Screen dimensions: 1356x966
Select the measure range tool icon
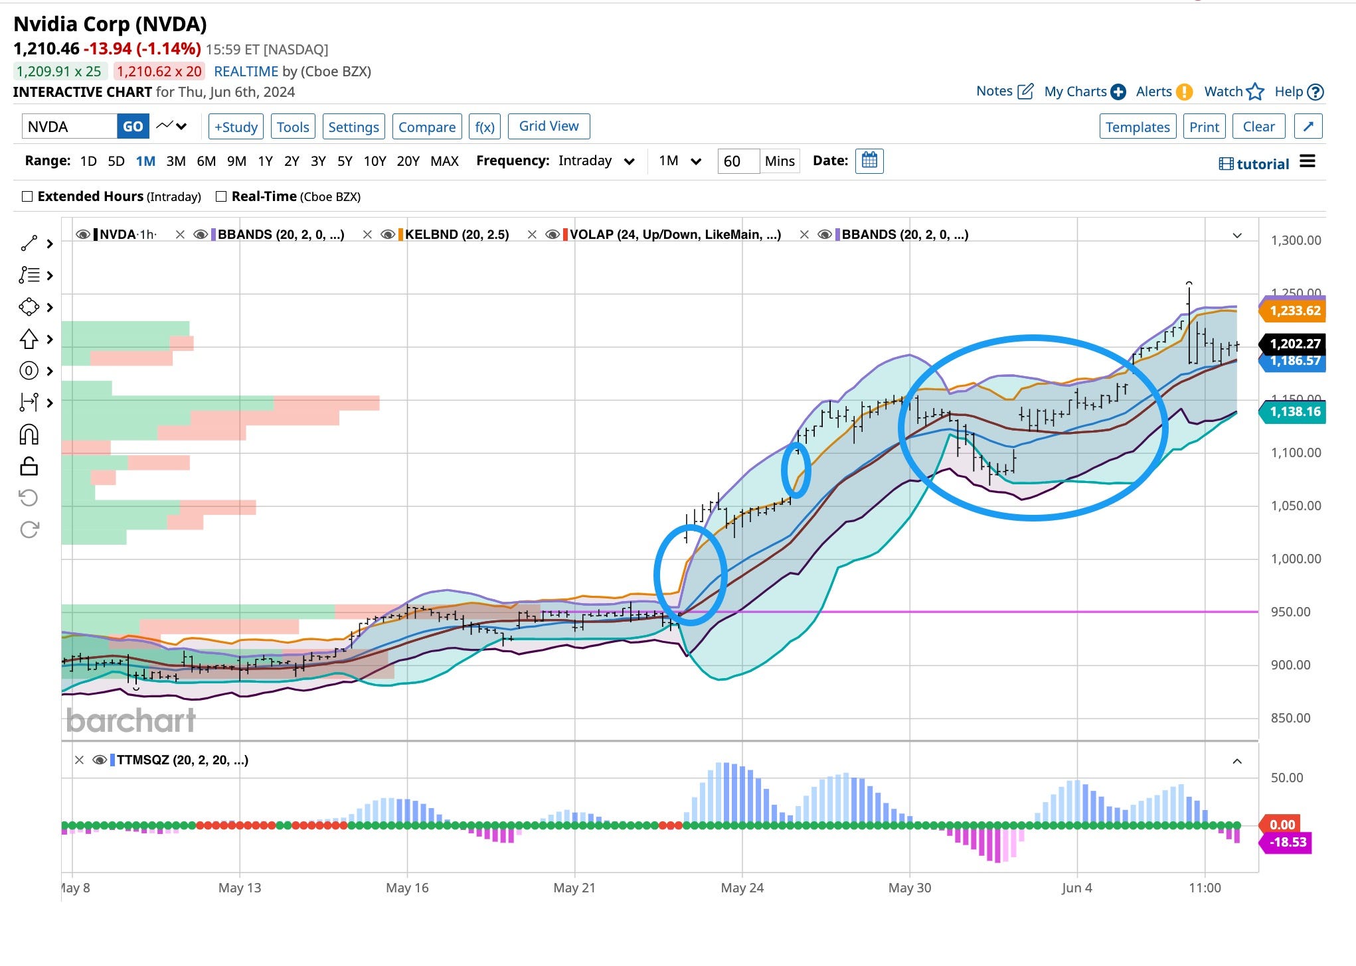point(29,402)
